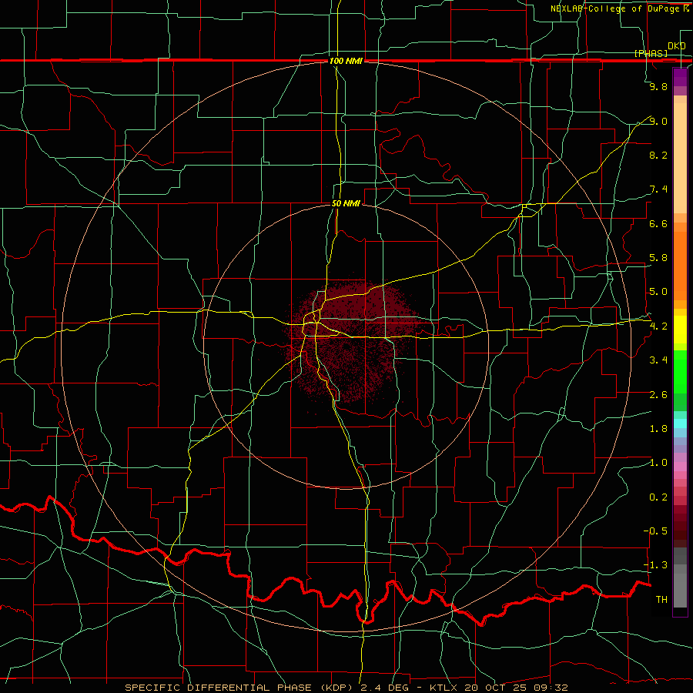
Task: Click the 1.8 scale value
Action: click(658, 429)
